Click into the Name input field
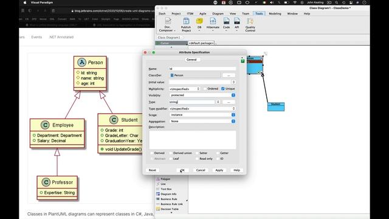Screen dimensions: 389x219 coord(202,69)
